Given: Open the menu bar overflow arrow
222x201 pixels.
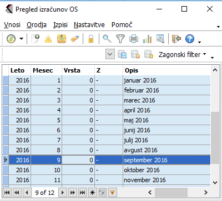Looking at the screenshot, I should click(218, 27).
